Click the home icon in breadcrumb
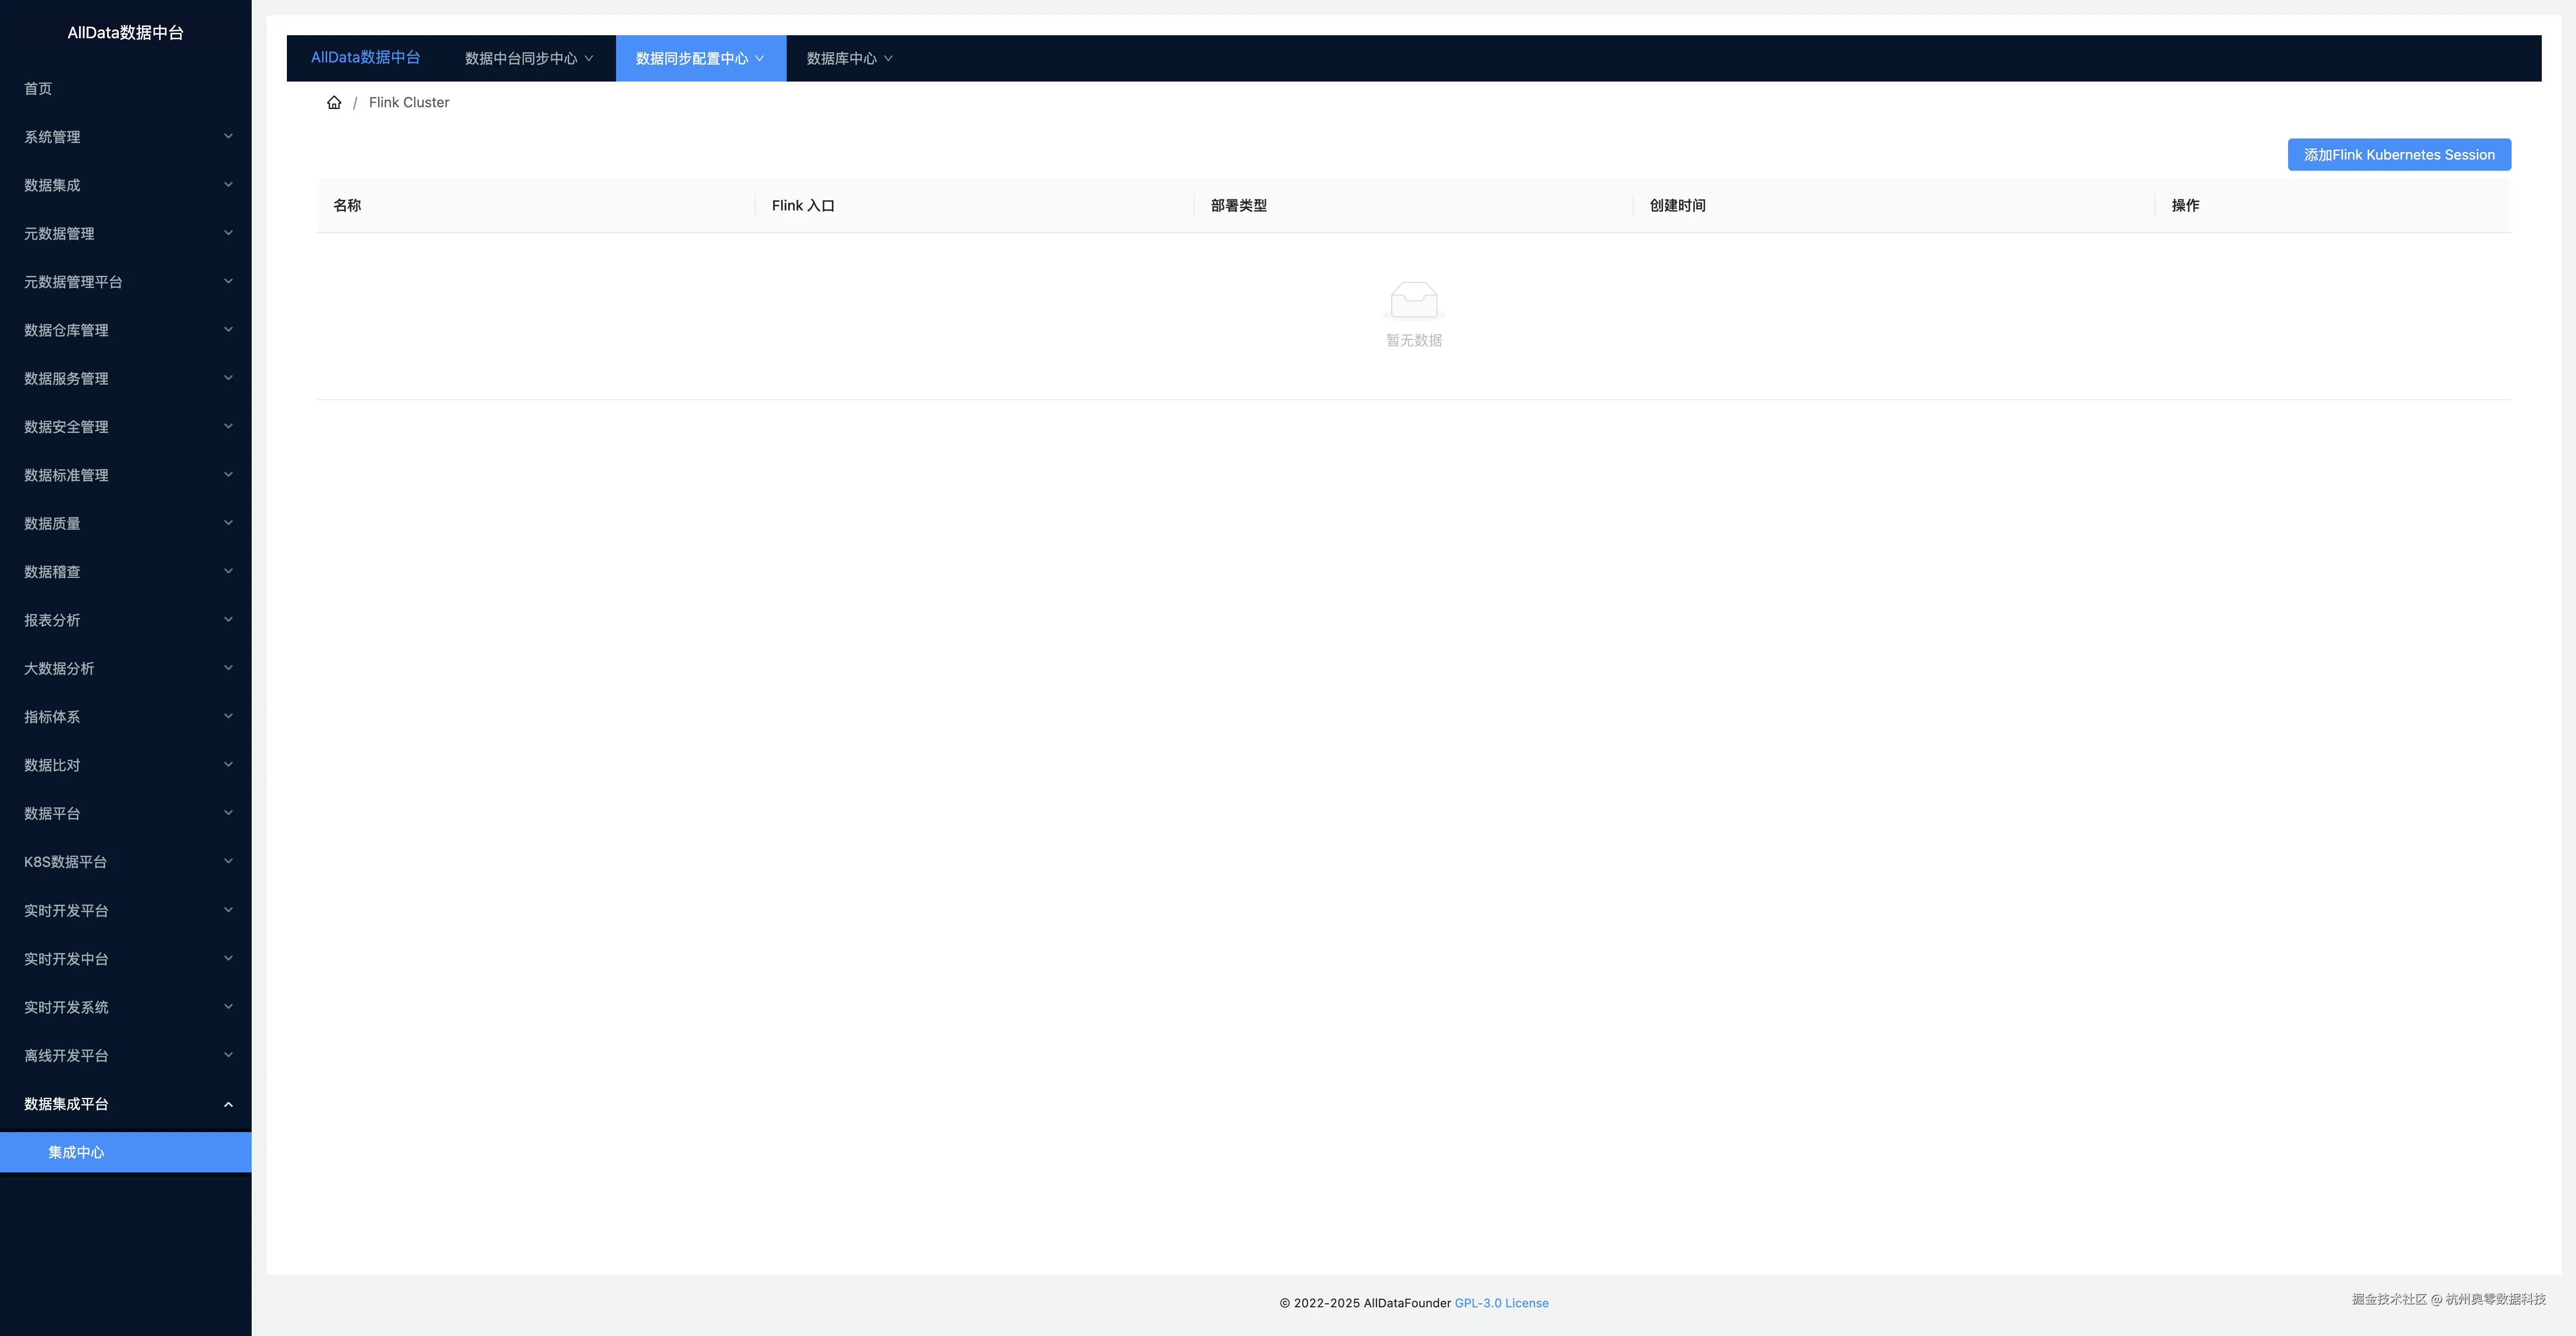Screen dimensions: 2576x1336 pos(334,102)
